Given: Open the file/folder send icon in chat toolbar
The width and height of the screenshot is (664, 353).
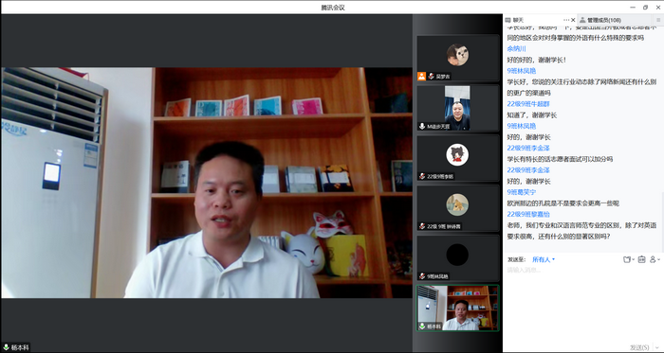Looking at the screenshot, I should (x=628, y=259).
